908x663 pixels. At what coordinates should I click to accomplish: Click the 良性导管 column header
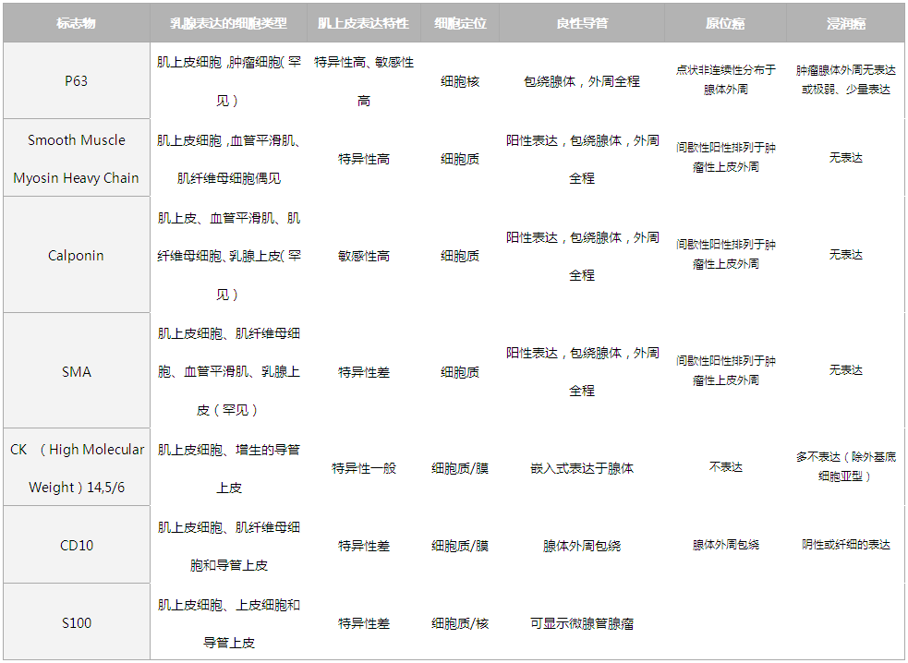click(x=582, y=23)
